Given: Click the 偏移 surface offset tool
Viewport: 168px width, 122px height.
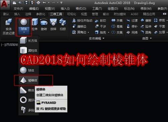Looking at the screenshot, I should (146, 20).
